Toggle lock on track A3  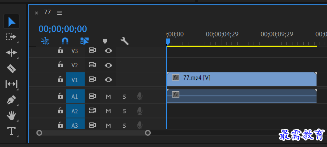tap(61, 125)
